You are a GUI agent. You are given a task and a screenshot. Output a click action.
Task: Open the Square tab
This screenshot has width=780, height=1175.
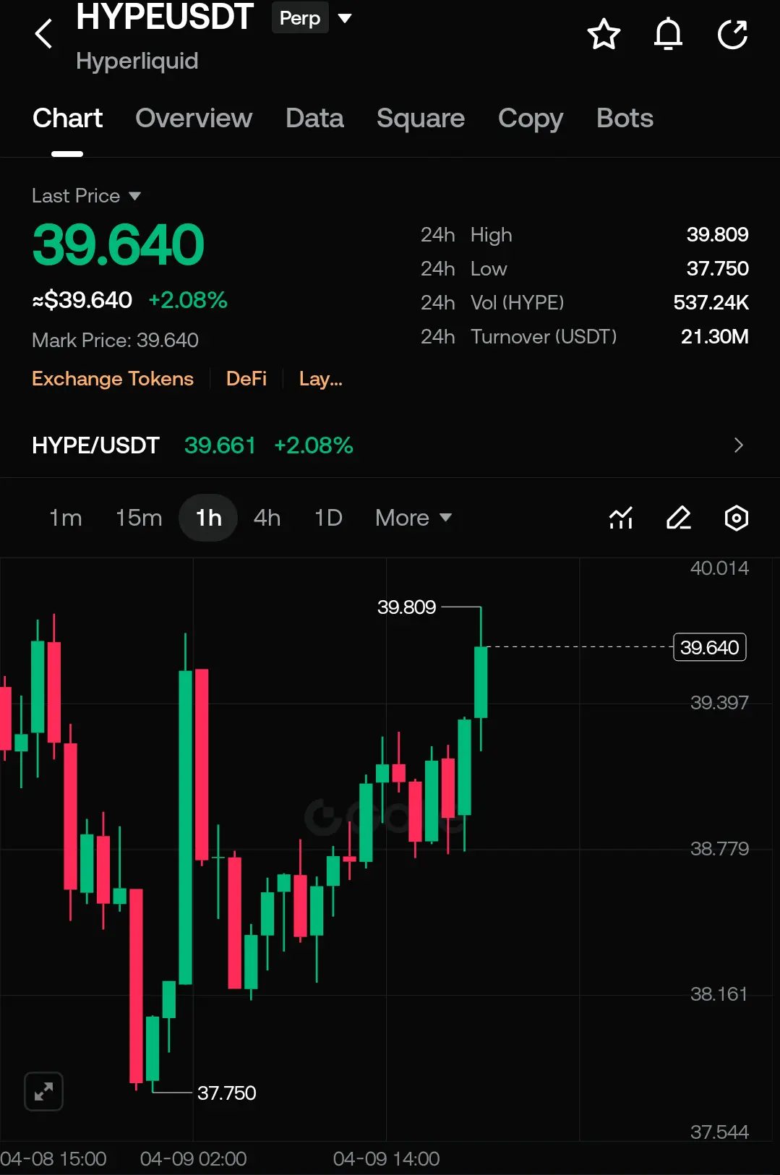tap(421, 119)
